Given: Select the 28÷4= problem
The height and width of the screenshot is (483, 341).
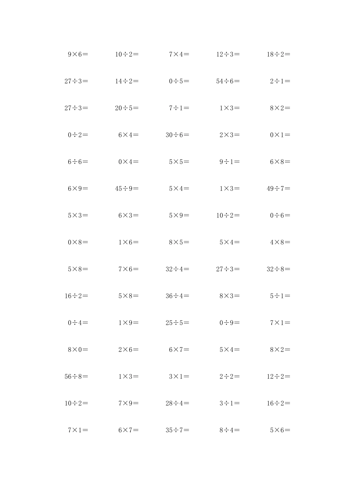Looking at the screenshot, I should click(177, 404).
